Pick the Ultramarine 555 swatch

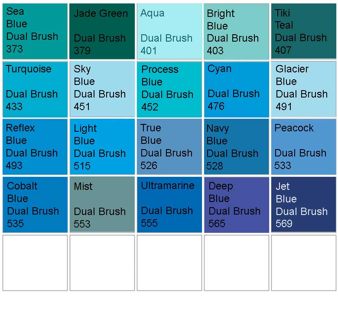(169, 205)
